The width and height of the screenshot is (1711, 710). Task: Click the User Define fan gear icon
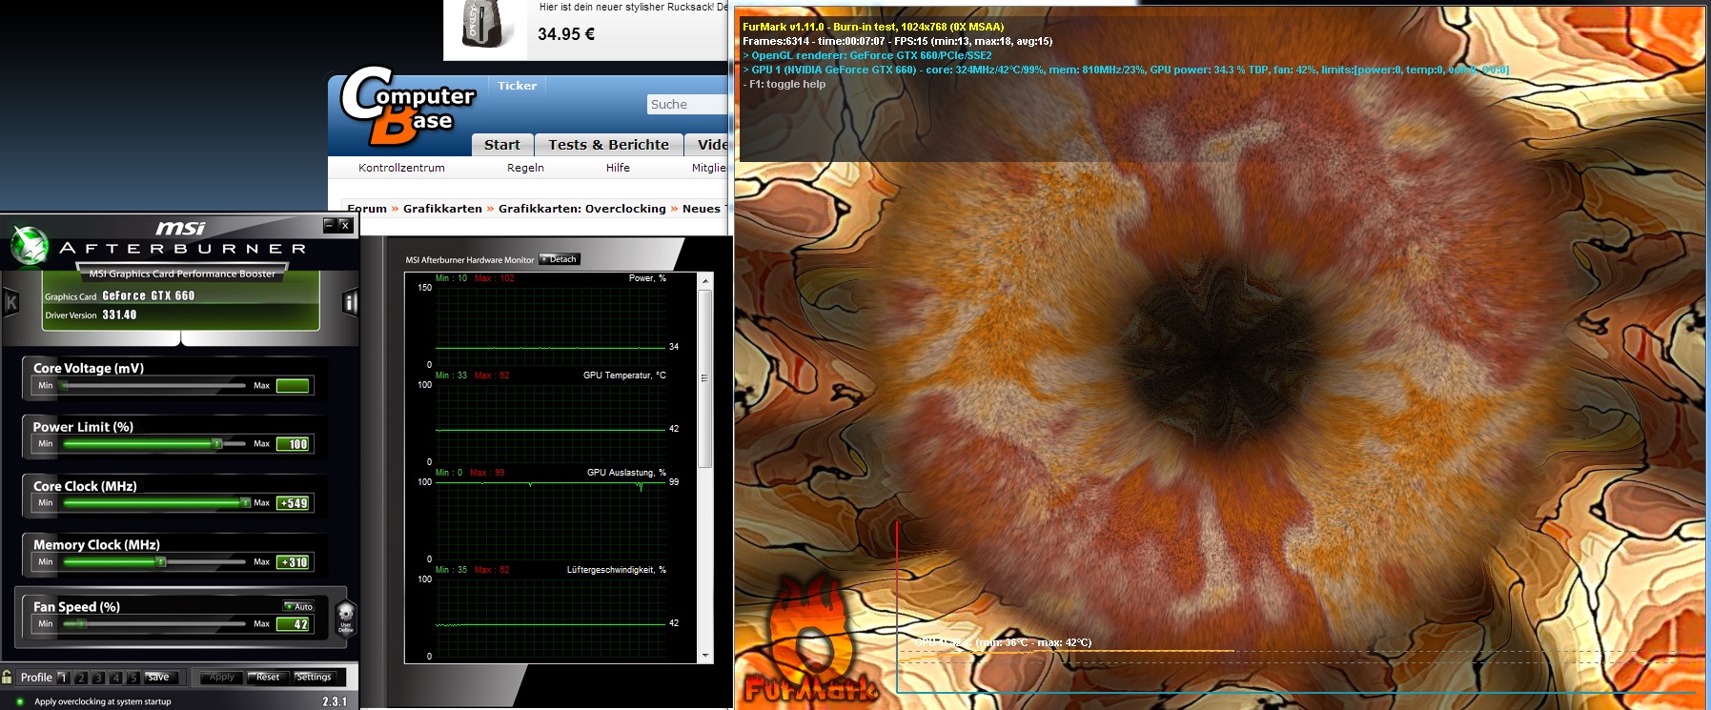(345, 618)
